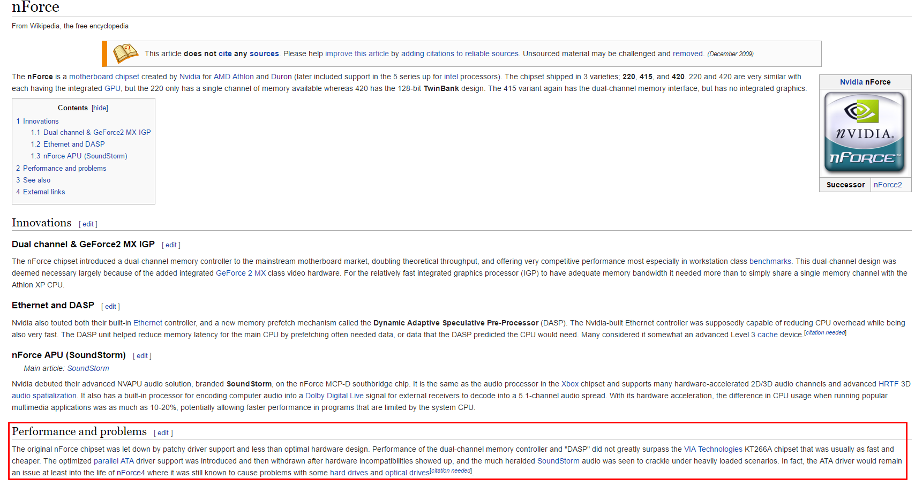Open the nForce2 successor link

pos(888,185)
